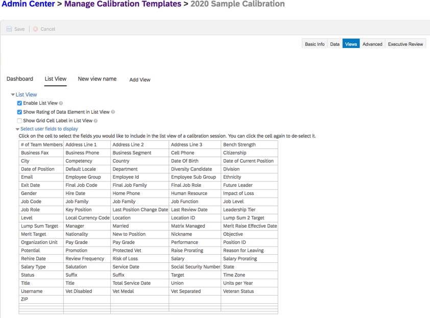Screen dimensions: 430x318
Task: Click the red Cancel icon
Action: click(35, 29)
